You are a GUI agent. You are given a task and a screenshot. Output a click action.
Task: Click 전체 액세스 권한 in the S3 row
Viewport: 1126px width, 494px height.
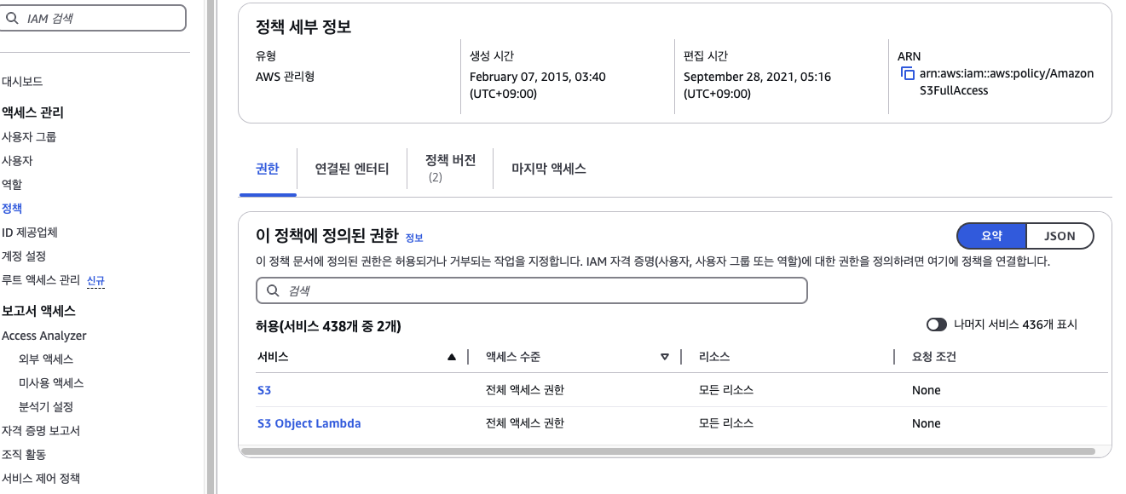tap(524, 390)
